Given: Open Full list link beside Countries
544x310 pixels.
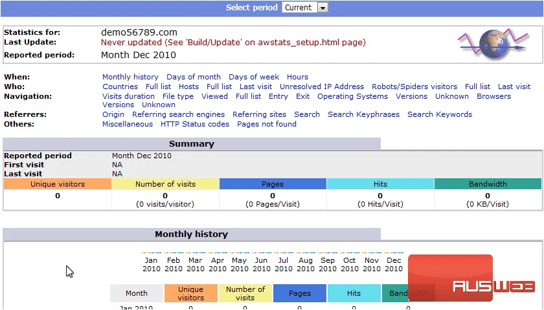Looking at the screenshot, I should (158, 87).
